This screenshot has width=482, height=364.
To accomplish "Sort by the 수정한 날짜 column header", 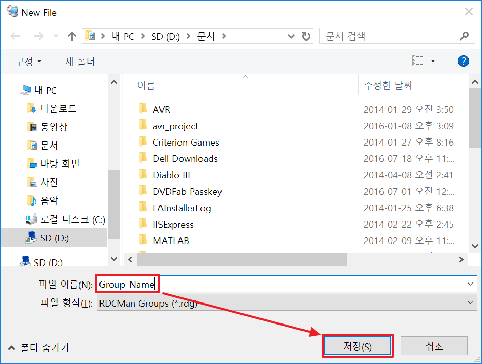I will point(388,86).
